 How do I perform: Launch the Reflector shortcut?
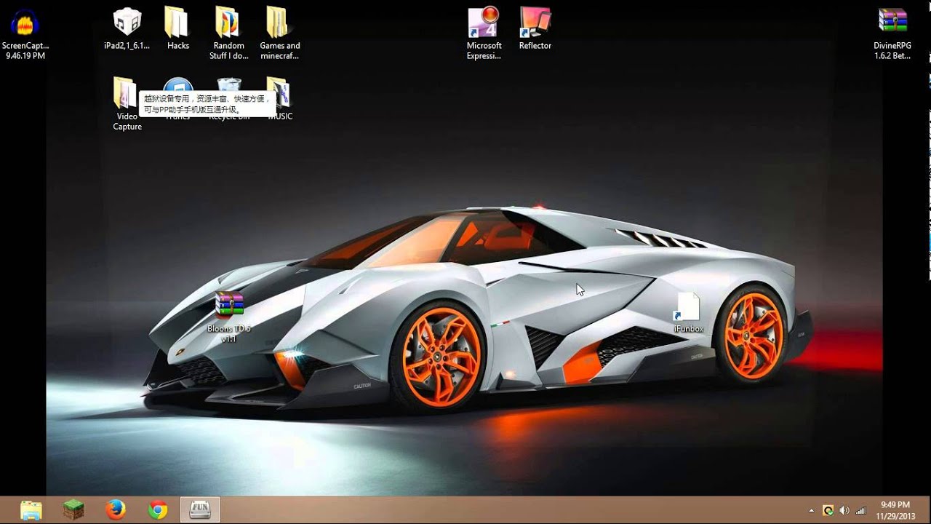535,24
